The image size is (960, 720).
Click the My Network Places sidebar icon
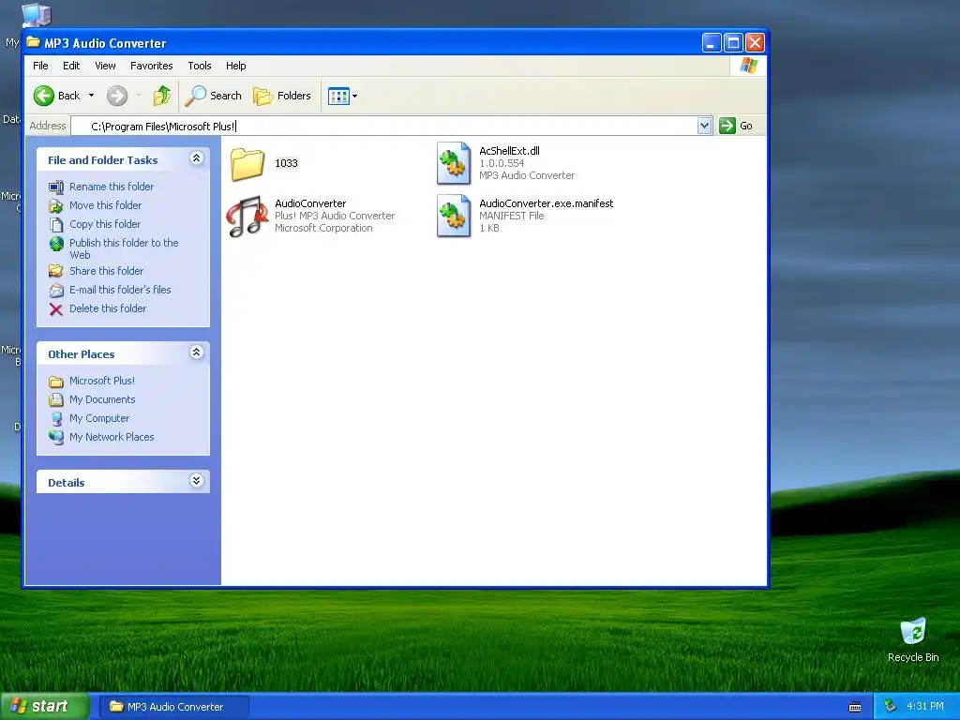[x=56, y=437]
